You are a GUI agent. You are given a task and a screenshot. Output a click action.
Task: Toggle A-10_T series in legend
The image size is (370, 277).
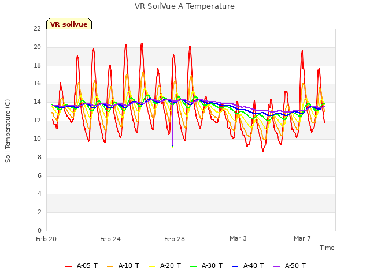123,265
